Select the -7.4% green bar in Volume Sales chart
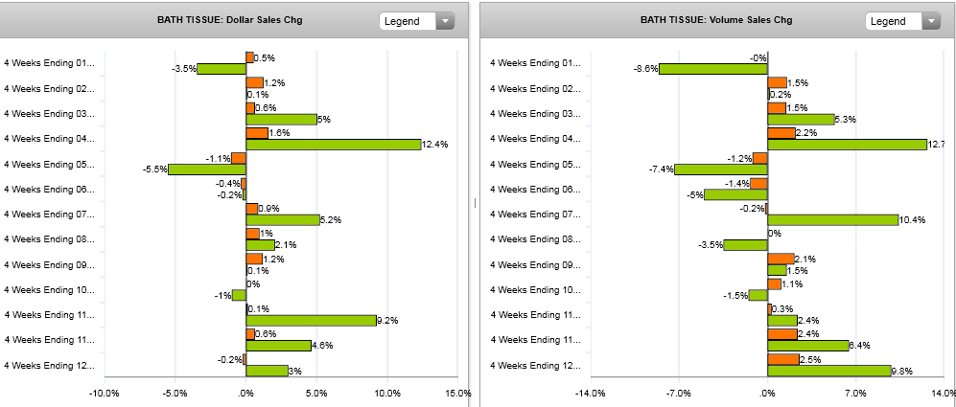The height and width of the screenshot is (407, 956). (721, 170)
